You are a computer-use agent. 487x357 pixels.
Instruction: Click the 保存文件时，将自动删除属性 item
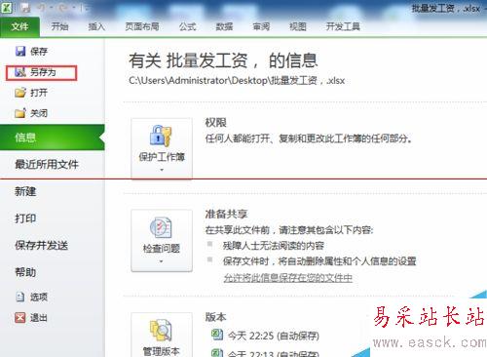click(x=319, y=261)
